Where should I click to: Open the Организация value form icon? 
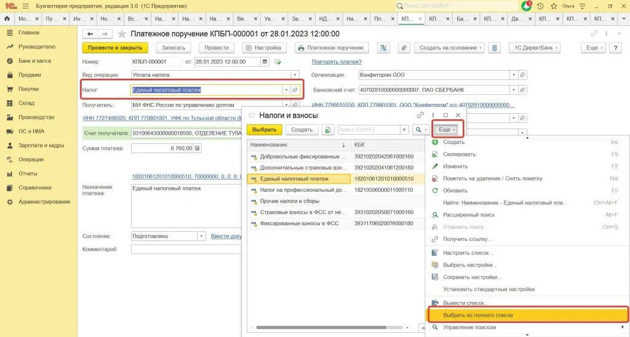[x=522, y=74]
